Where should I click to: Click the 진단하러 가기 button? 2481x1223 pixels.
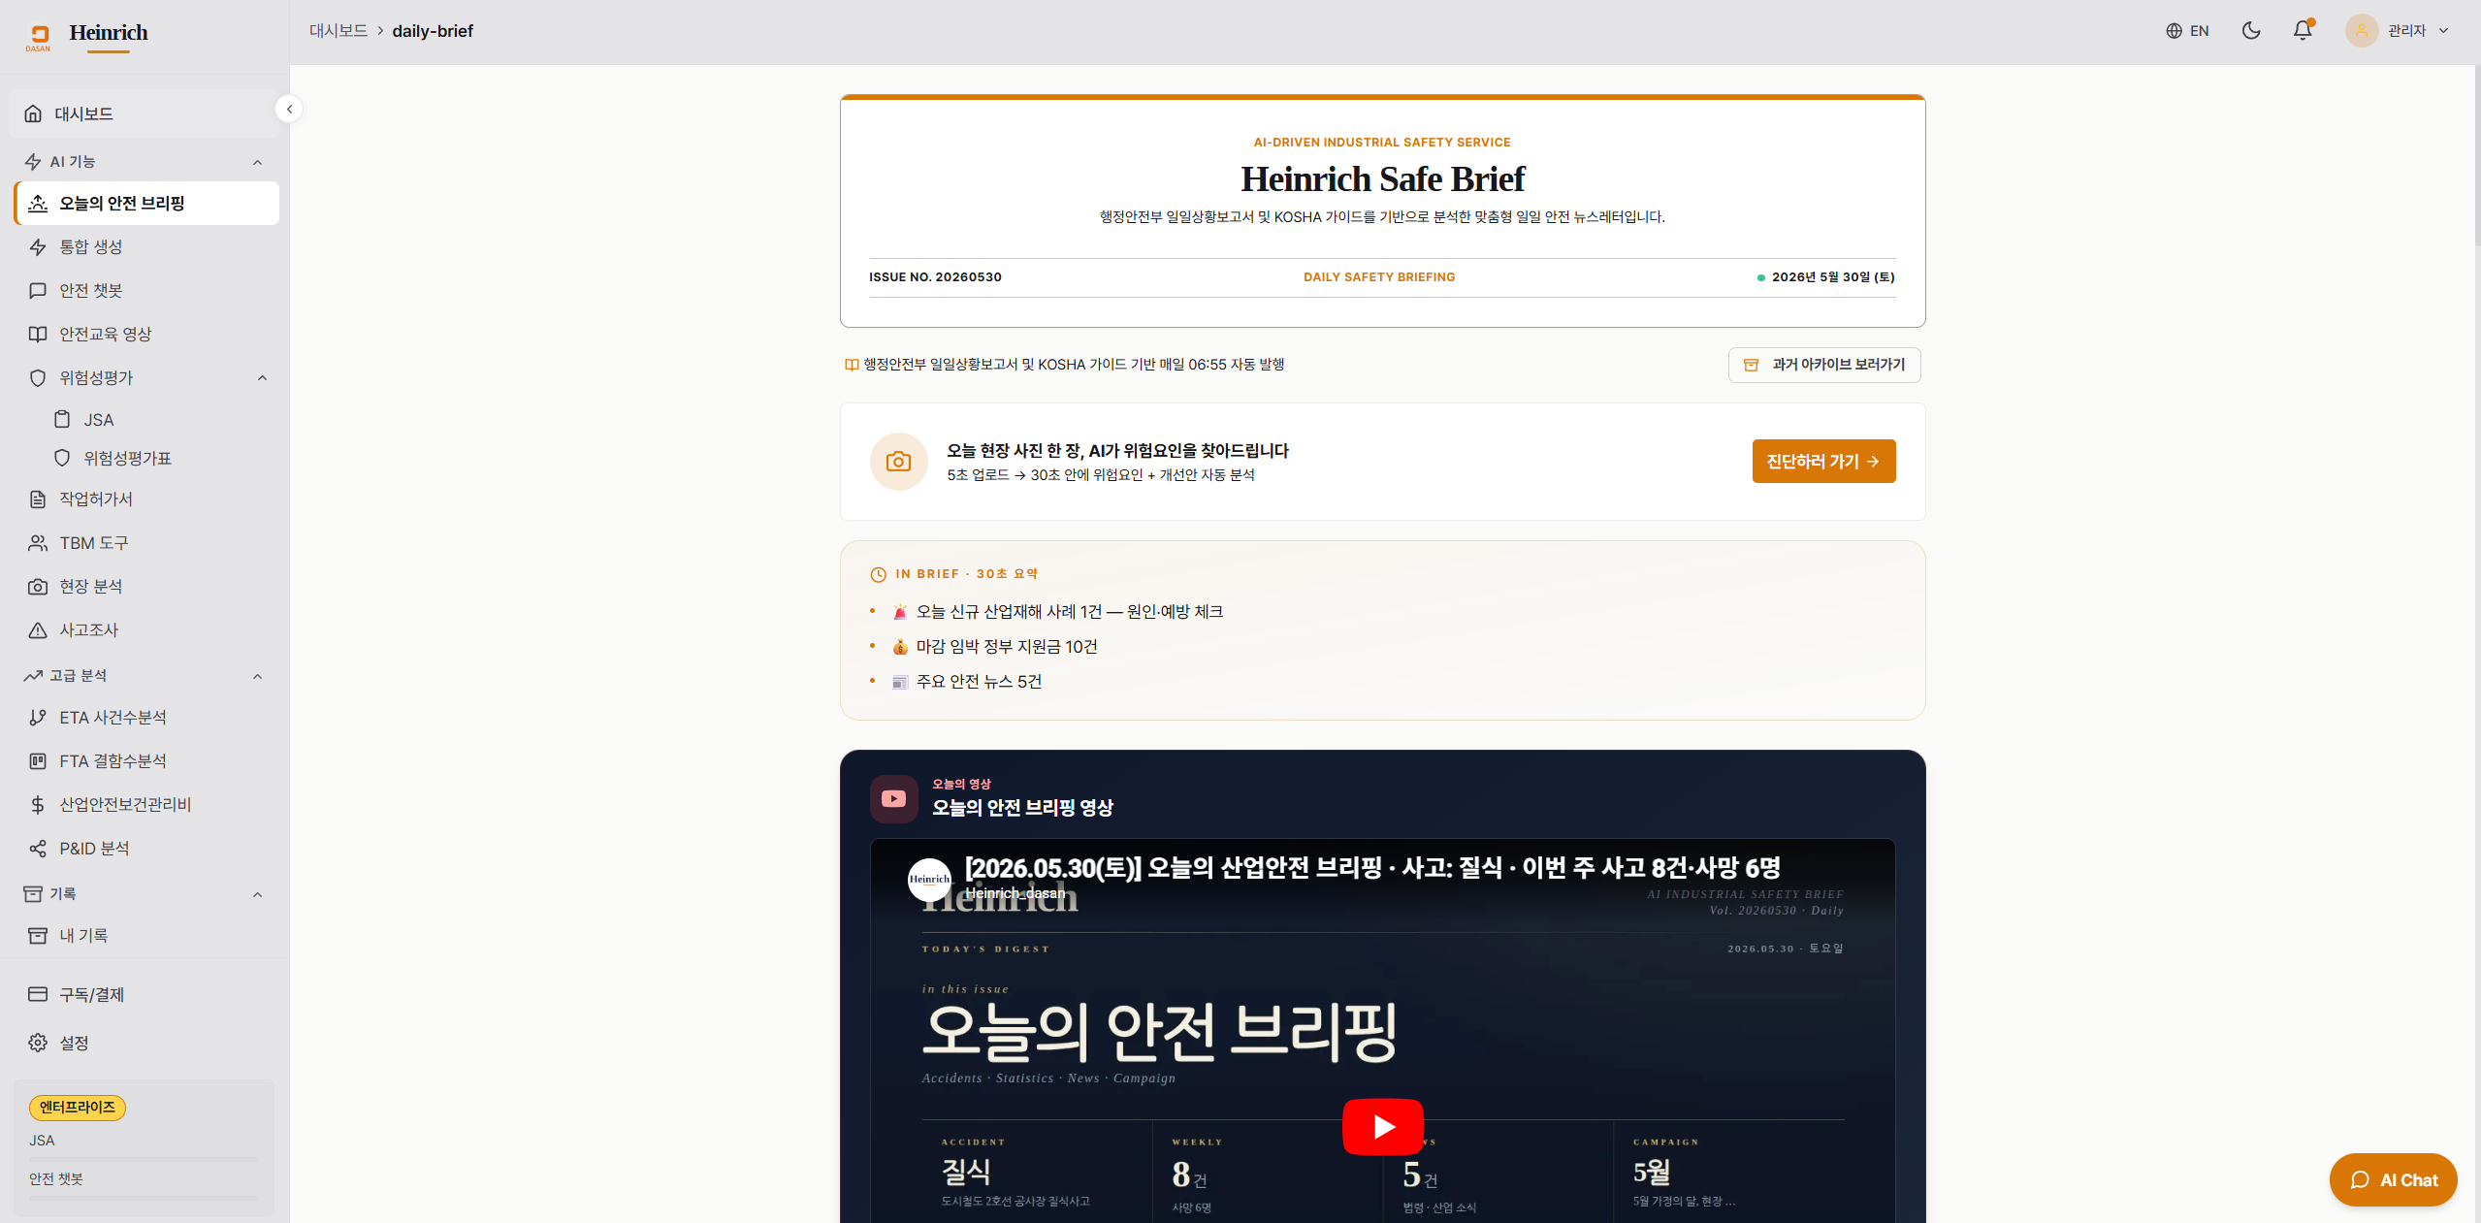(x=1823, y=462)
